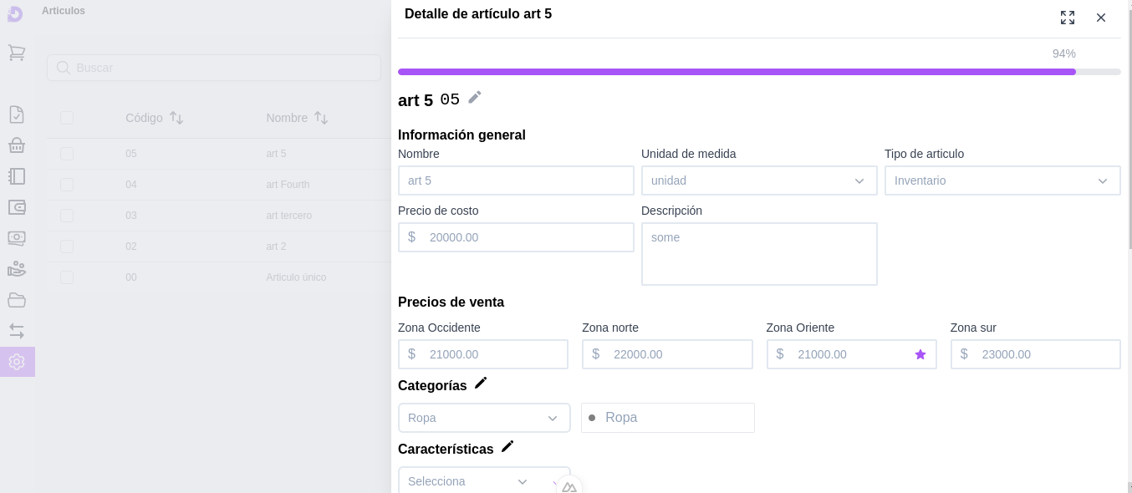Open the folder icon in sidebar
Viewport: 1132px width, 493px height.
[16, 300]
